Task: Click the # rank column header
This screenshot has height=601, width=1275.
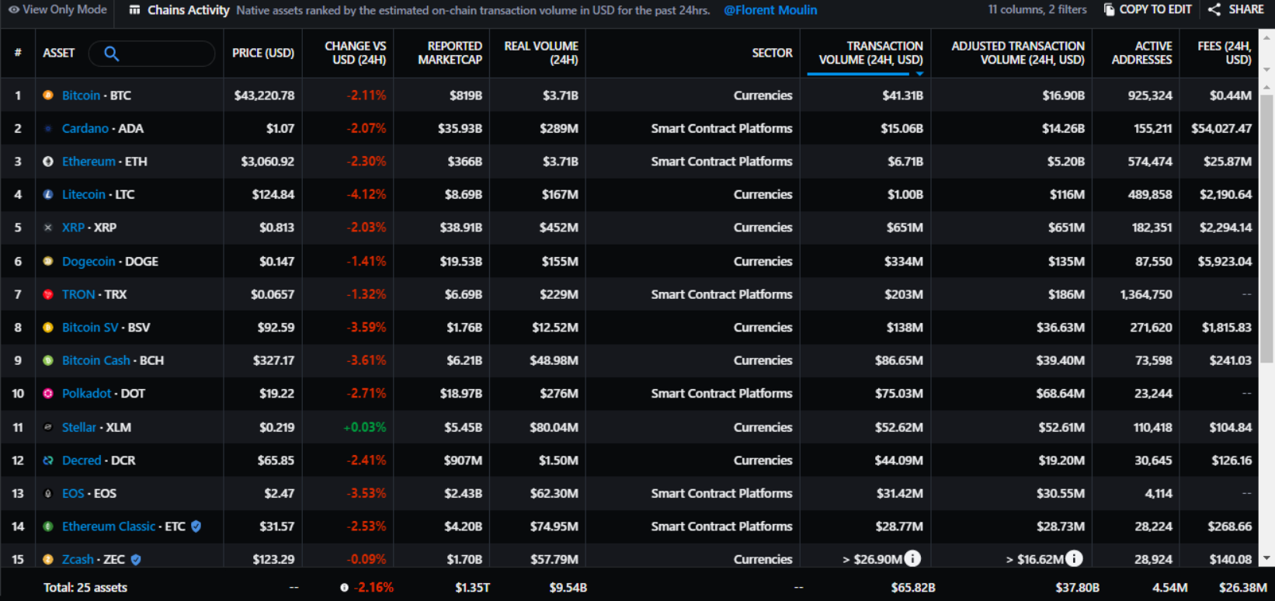Action: click(x=18, y=53)
